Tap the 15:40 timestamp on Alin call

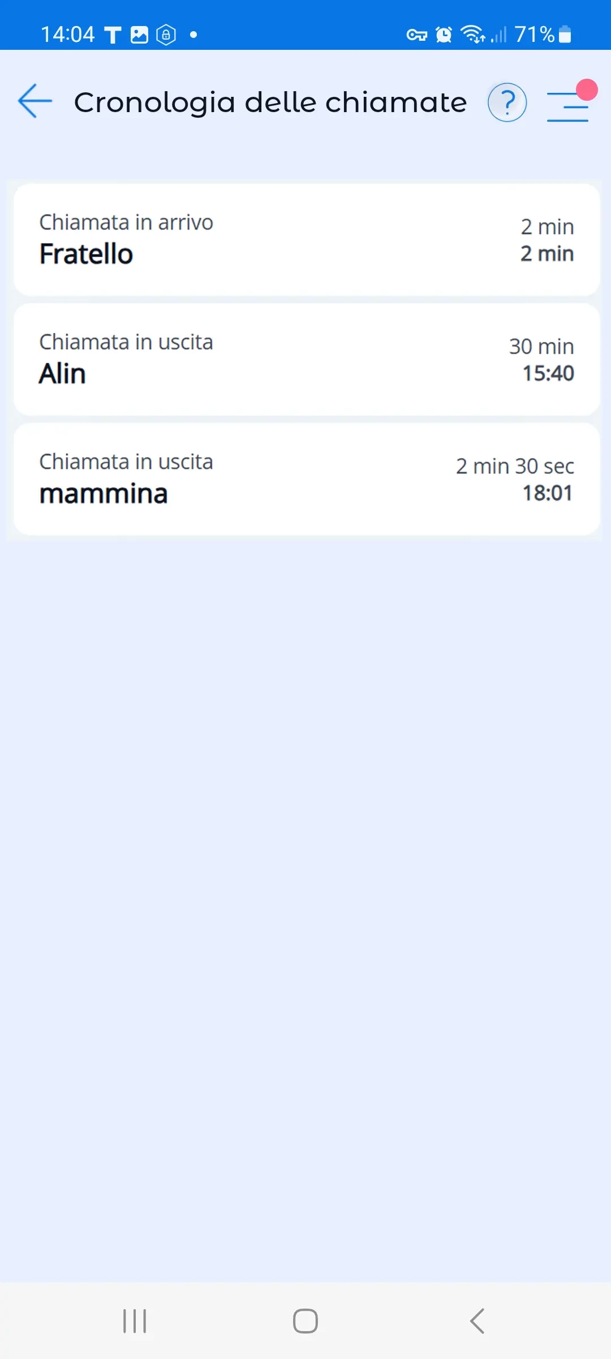point(548,374)
